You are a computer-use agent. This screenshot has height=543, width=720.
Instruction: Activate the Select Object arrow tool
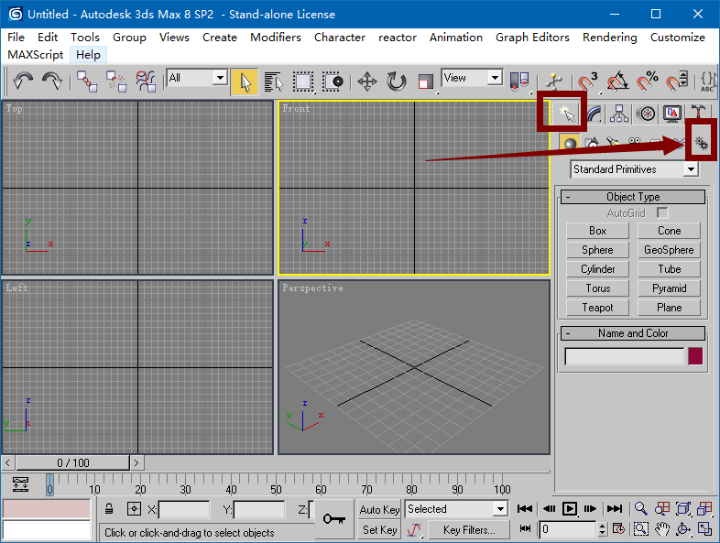point(244,81)
